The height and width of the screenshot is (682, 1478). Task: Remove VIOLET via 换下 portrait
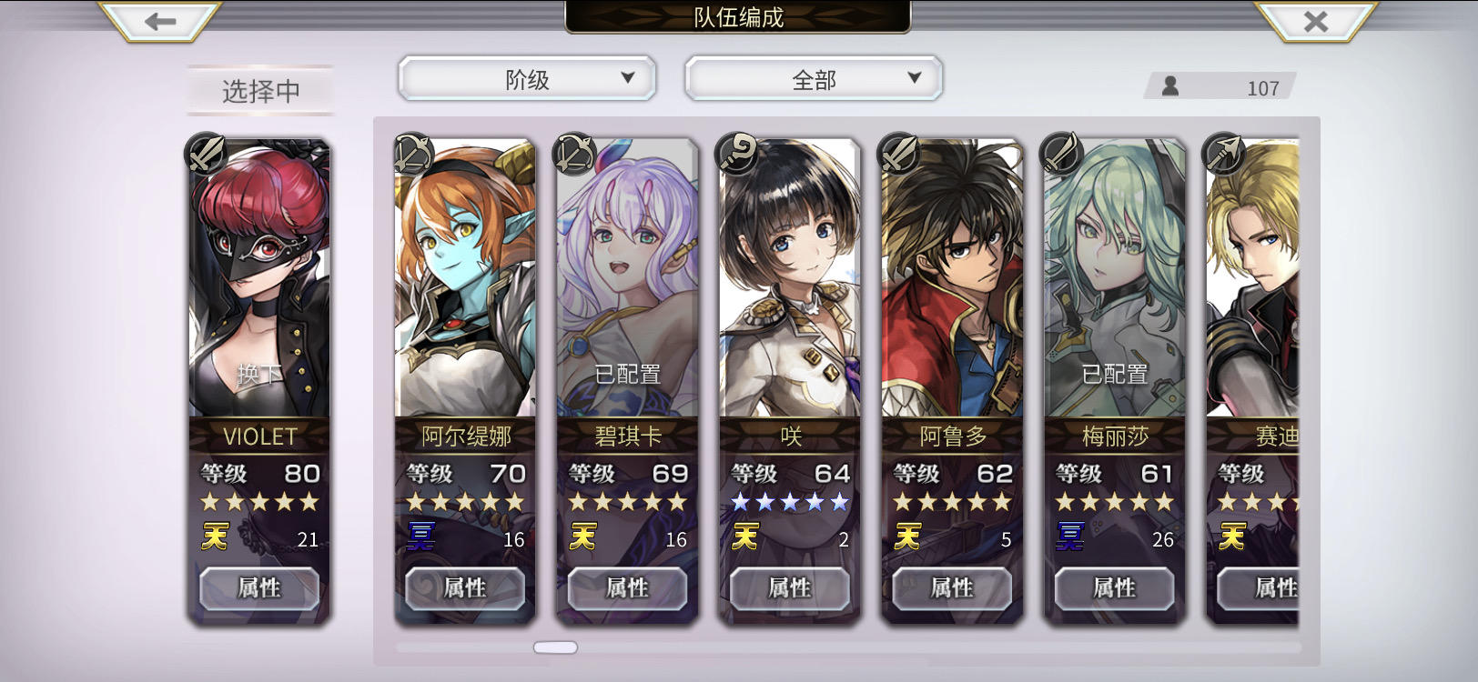[x=259, y=278]
